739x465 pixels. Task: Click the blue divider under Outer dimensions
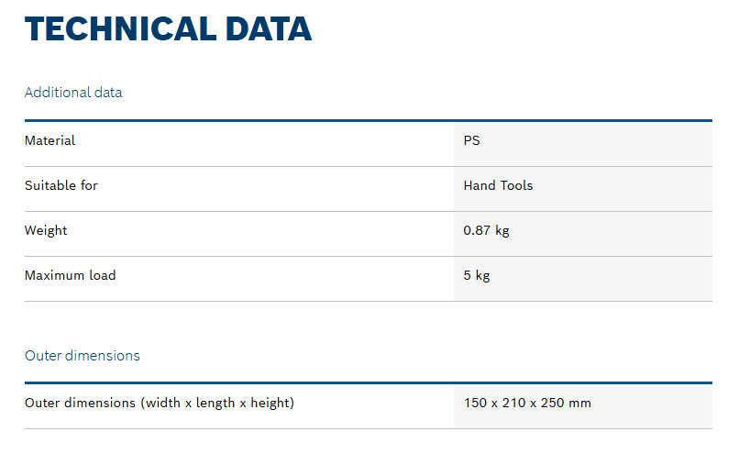pyautogui.click(x=369, y=383)
